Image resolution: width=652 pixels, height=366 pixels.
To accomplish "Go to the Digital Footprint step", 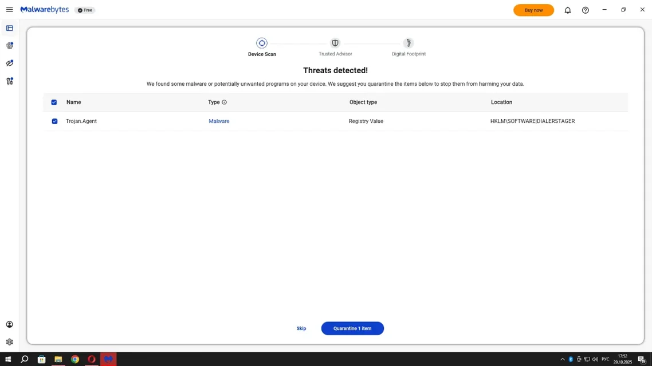I will click(408, 43).
